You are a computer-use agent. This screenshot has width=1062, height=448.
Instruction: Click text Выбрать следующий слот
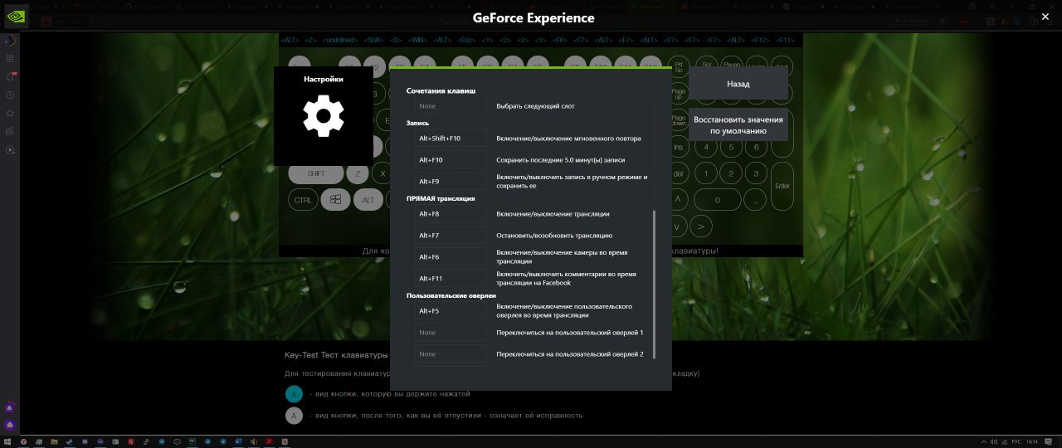coord(535,106)
